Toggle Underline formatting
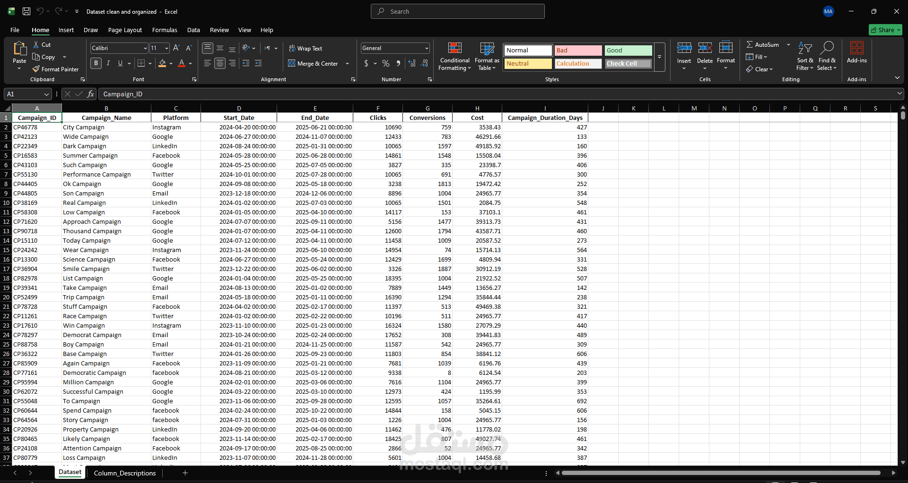The image size is (908, 483). pos(120,63)
